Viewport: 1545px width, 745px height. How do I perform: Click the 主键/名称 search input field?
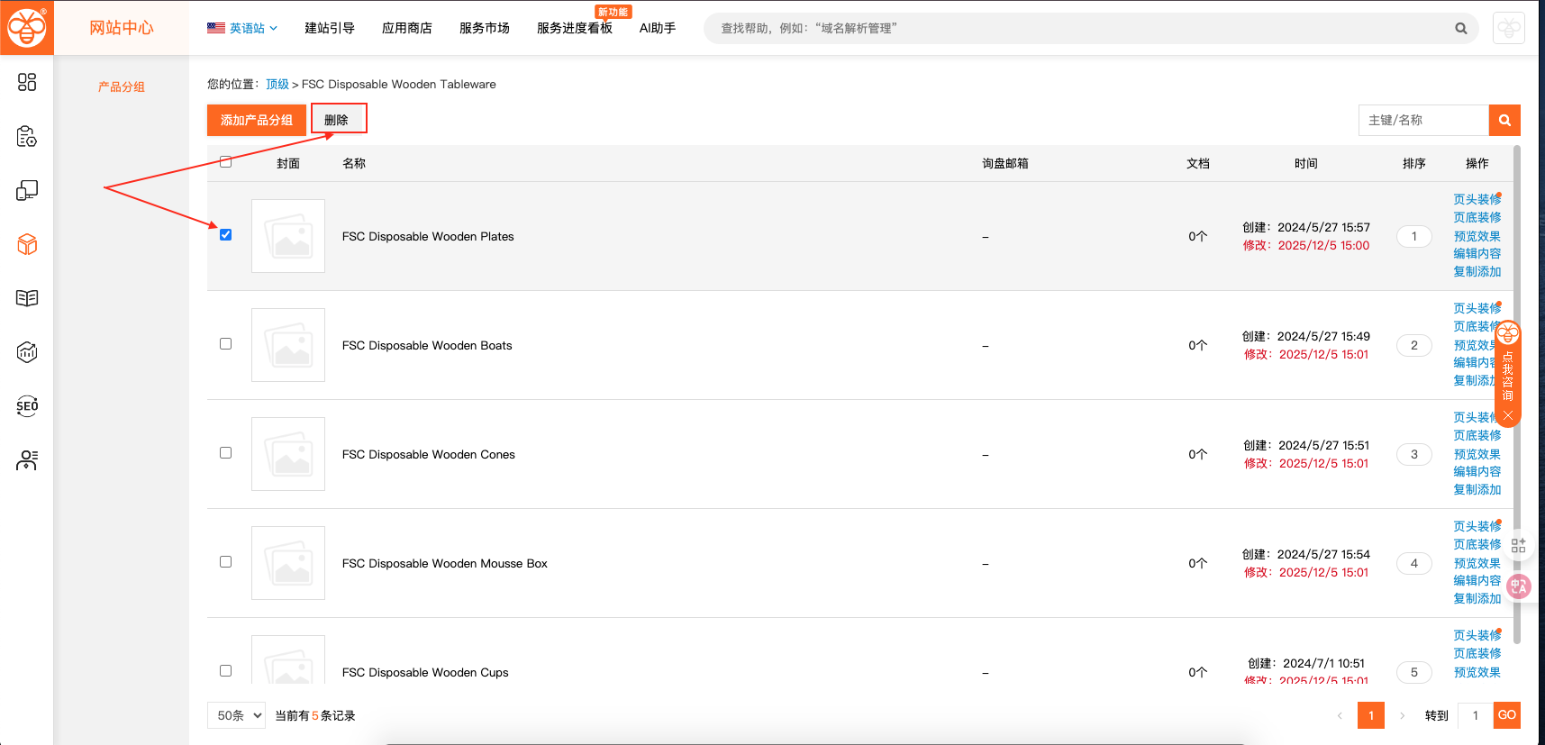(1422, 120)
